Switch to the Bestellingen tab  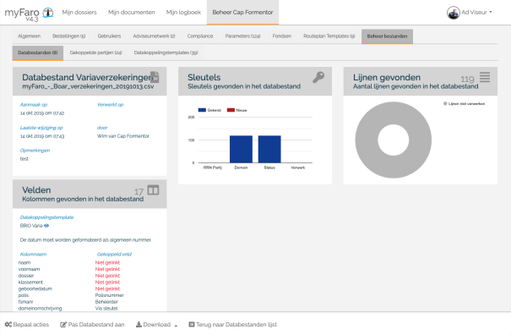pos(68,36)
